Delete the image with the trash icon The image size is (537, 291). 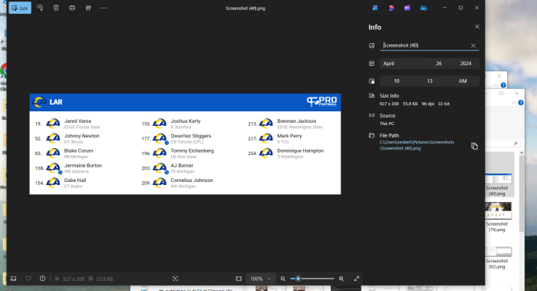pos(56,8)
